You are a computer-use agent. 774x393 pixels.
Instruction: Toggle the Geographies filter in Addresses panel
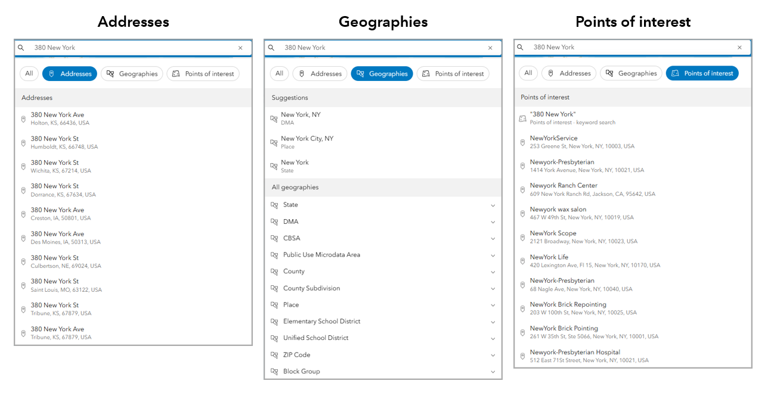click(x=132, y=74)
